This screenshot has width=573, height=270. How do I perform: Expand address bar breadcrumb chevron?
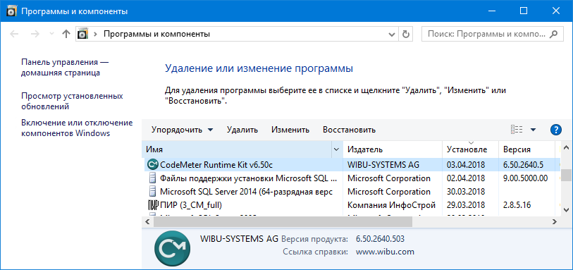coord(96,35)
